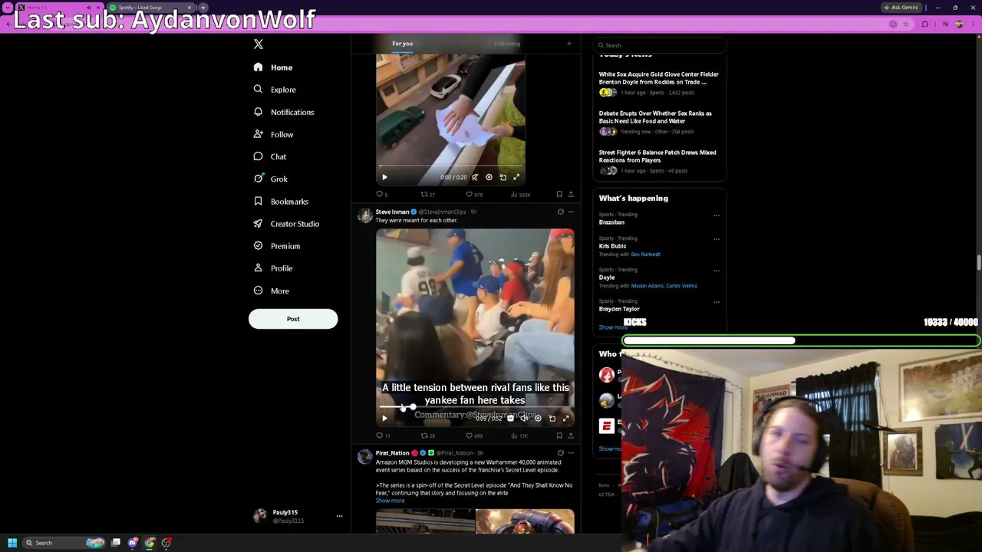Repost the post with 27 reposts
The height and width of the screenshot is (552, 982).
[427, 195]
